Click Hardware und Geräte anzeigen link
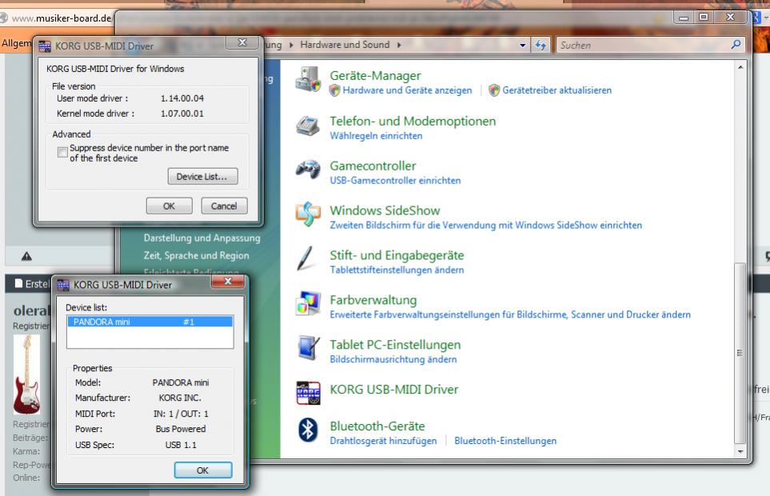 coord(407,90)
